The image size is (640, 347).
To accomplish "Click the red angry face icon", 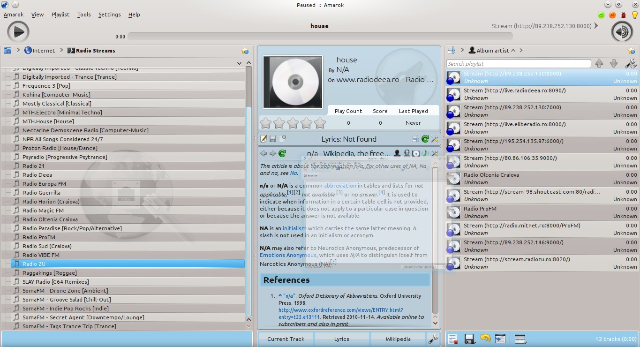I will 612,15.
